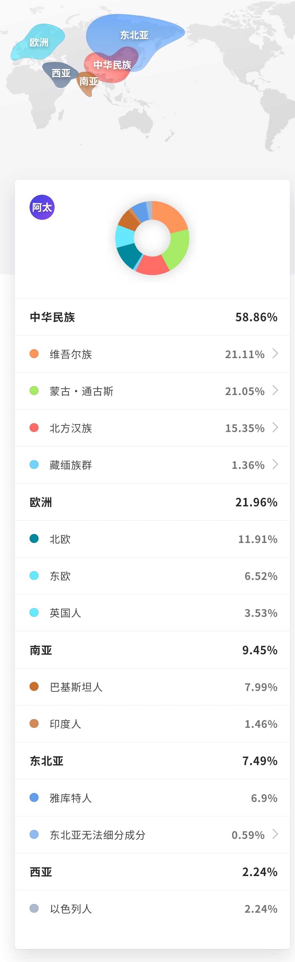This screenshot has width=295, height=962.
Task: Open 蒙古·通古斯 details arrow
Action: tap(275, 390)
